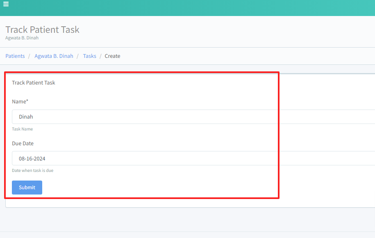The height and width of the screenshot is (238, 375).
Task: Open the hamburger sidebar menu
Action: pyautogui.click(x=6, y=5)
